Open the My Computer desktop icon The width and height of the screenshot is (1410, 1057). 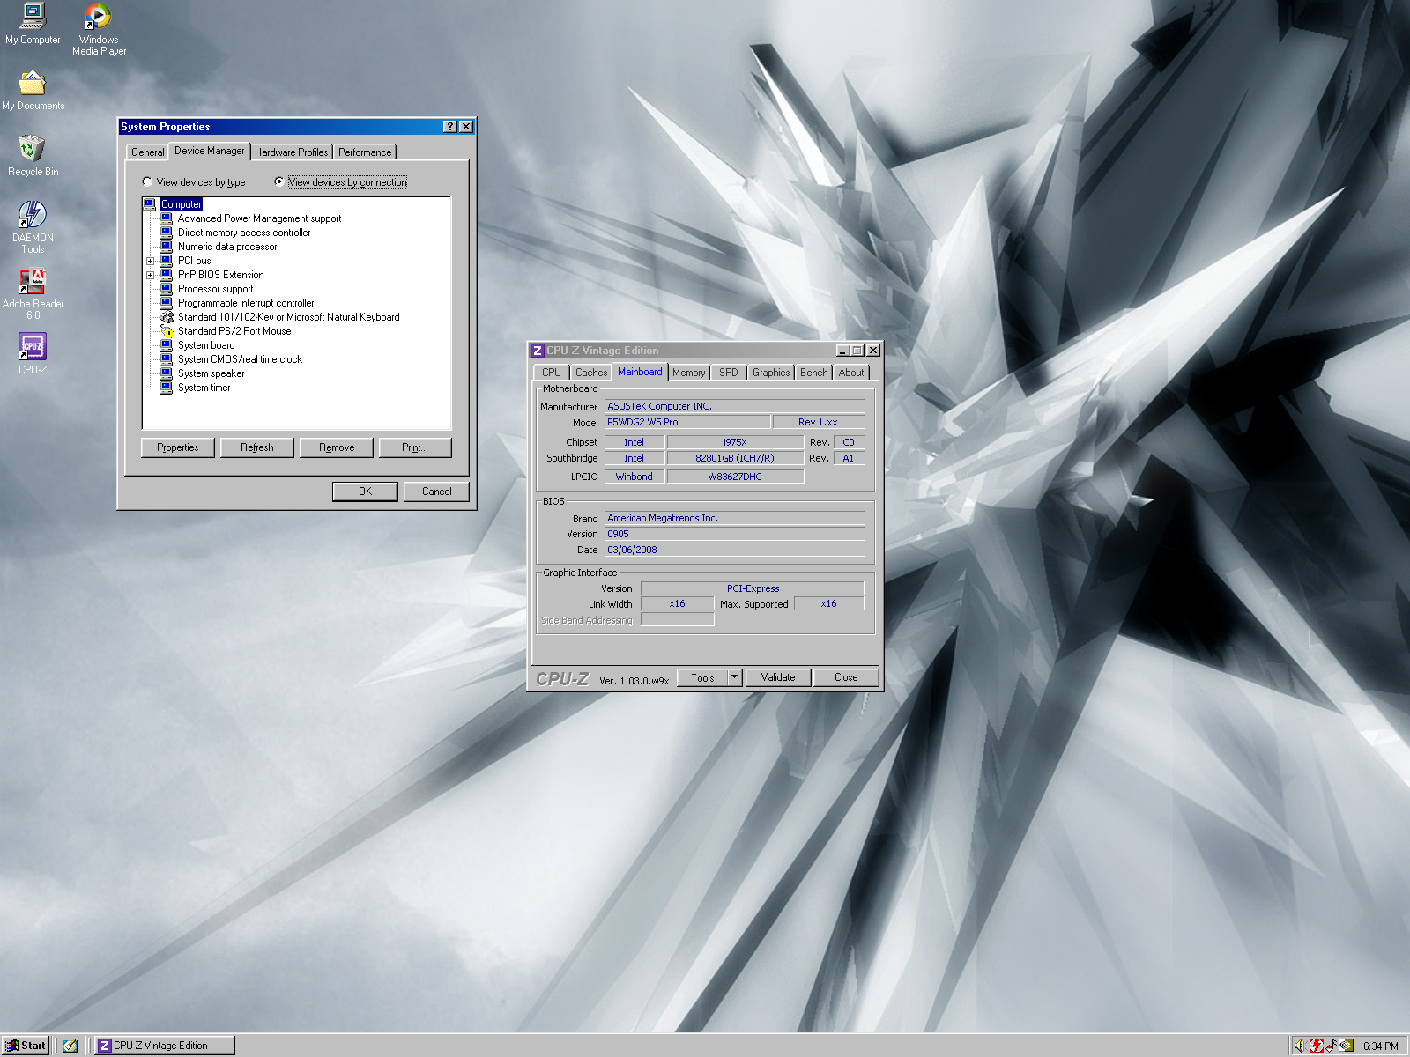[33, 18]
